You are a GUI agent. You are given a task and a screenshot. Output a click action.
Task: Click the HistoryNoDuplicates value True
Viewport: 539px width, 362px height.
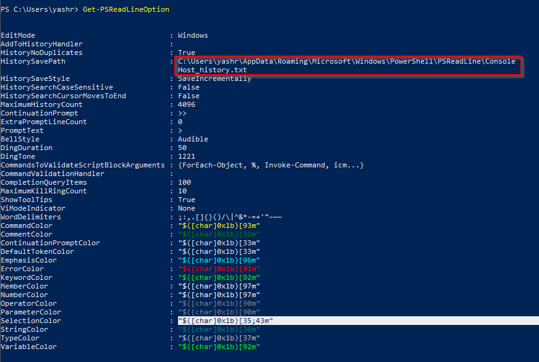(186, 53)
